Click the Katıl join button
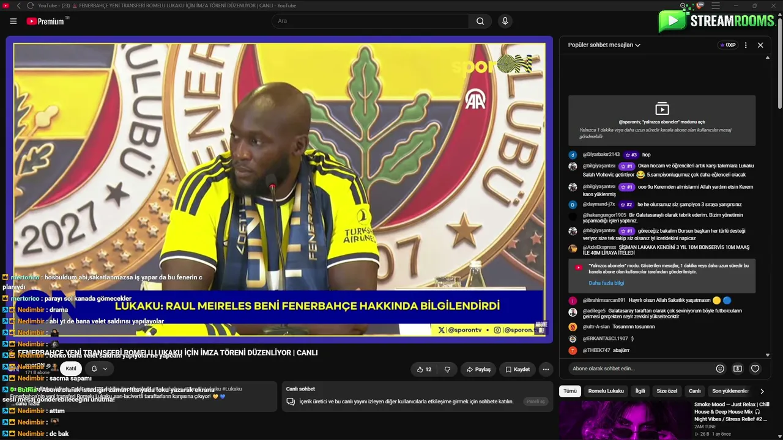783x440 pixels. pos(71,369)
